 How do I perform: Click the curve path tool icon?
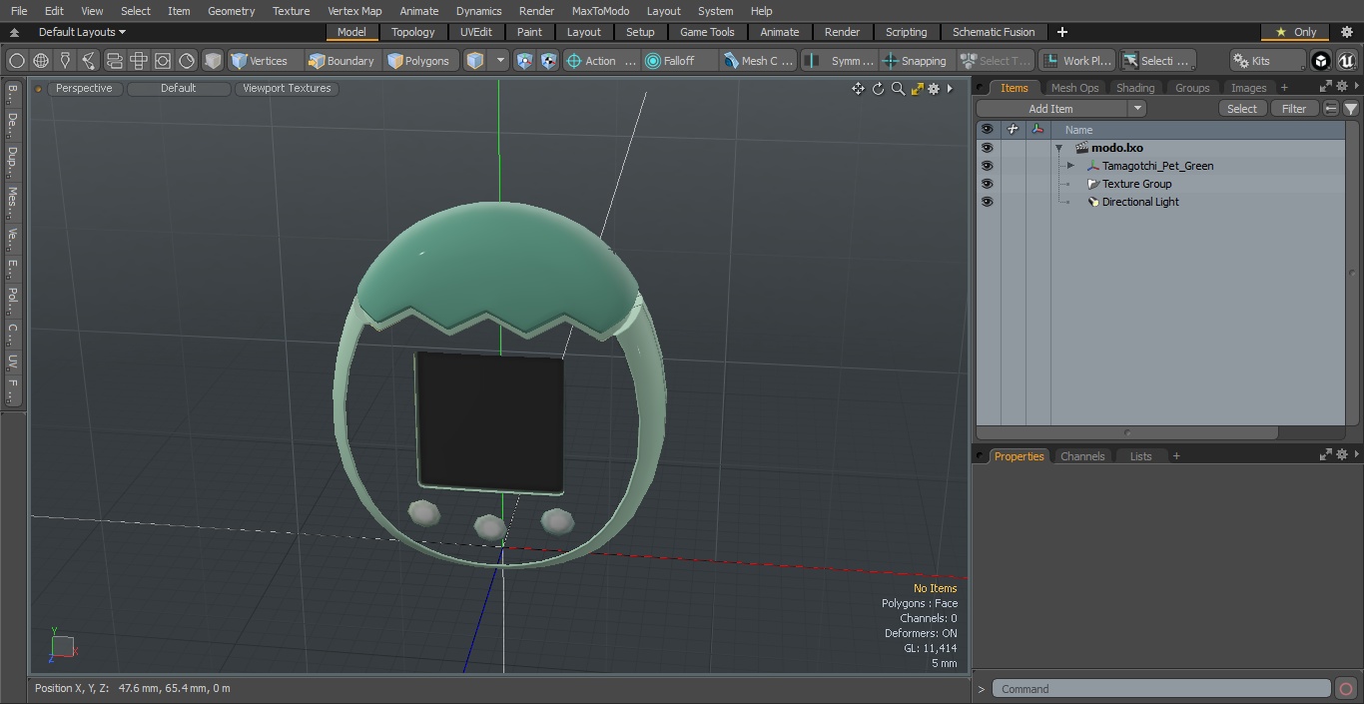pos(89,61)
